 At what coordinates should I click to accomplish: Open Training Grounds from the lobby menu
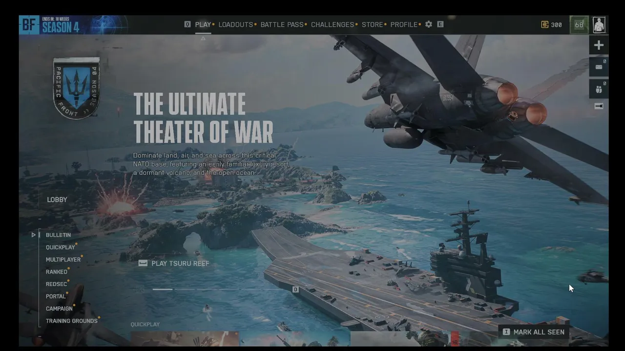point(72,321)
